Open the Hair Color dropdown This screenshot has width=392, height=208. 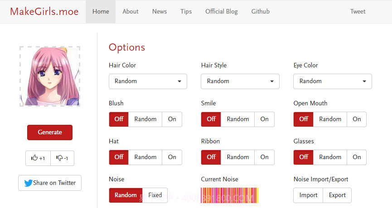pos(148,81)
